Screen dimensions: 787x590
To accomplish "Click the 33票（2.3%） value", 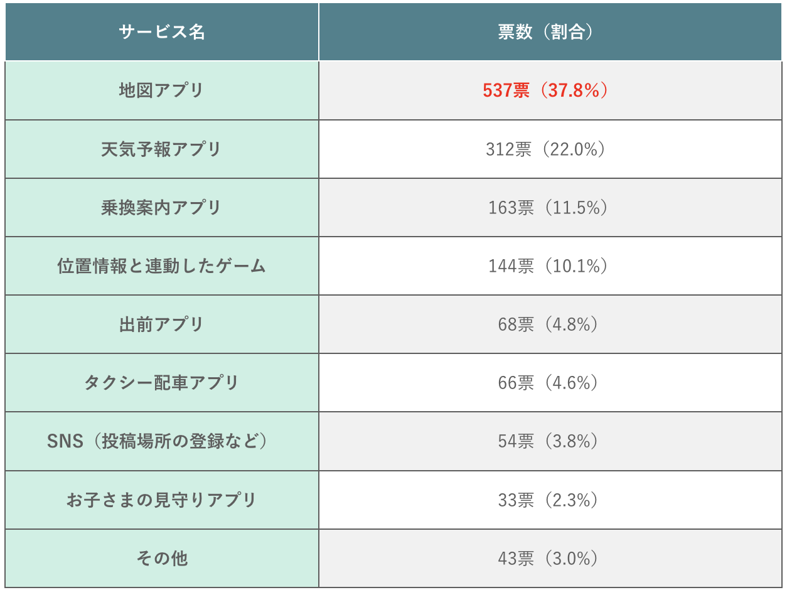I will pos(547,500).
